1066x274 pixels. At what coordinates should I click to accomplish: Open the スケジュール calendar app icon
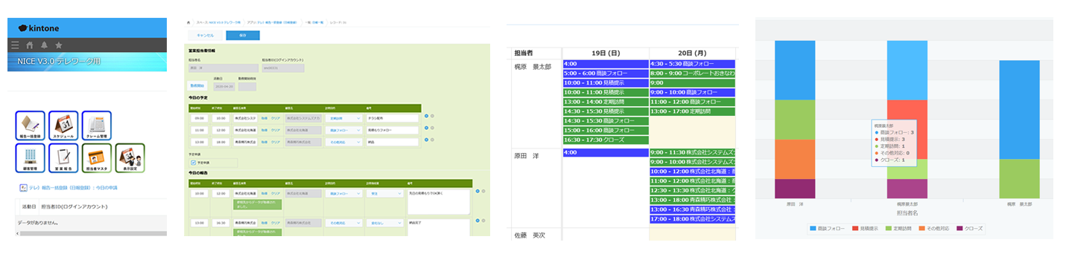click(63, 125)
